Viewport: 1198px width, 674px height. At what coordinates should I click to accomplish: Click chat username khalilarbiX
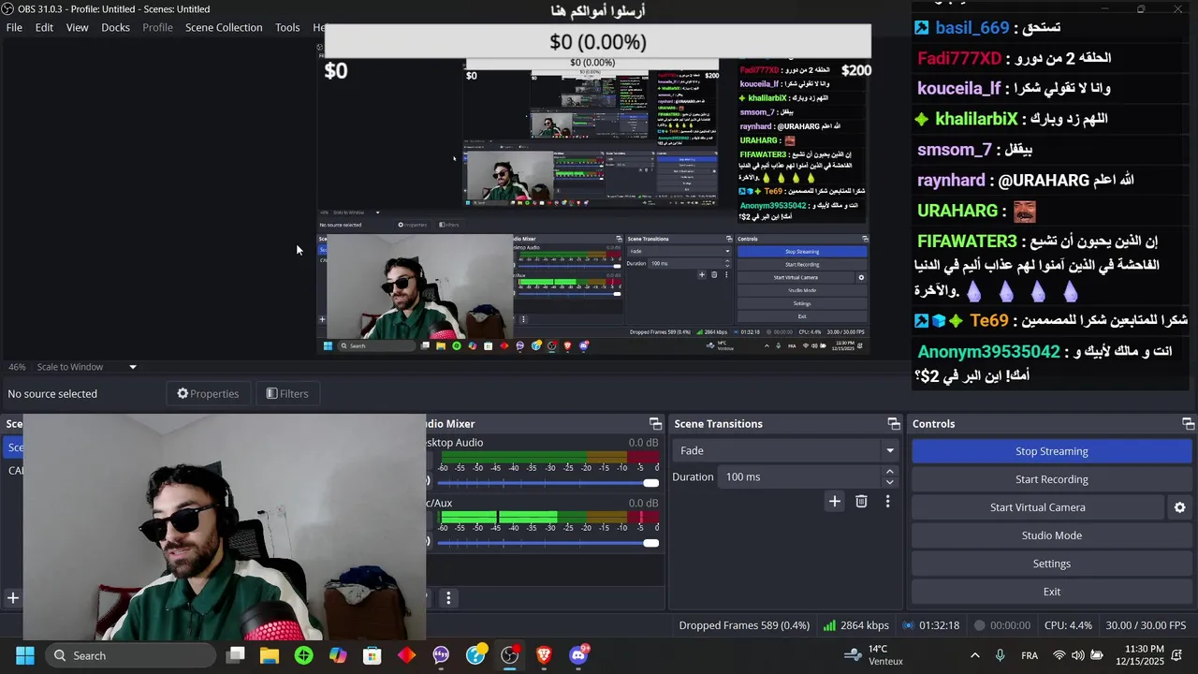pos(976,119)
